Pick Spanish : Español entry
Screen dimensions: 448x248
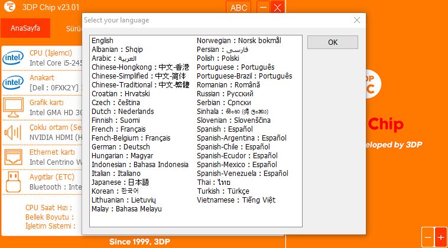coord(225,129)
